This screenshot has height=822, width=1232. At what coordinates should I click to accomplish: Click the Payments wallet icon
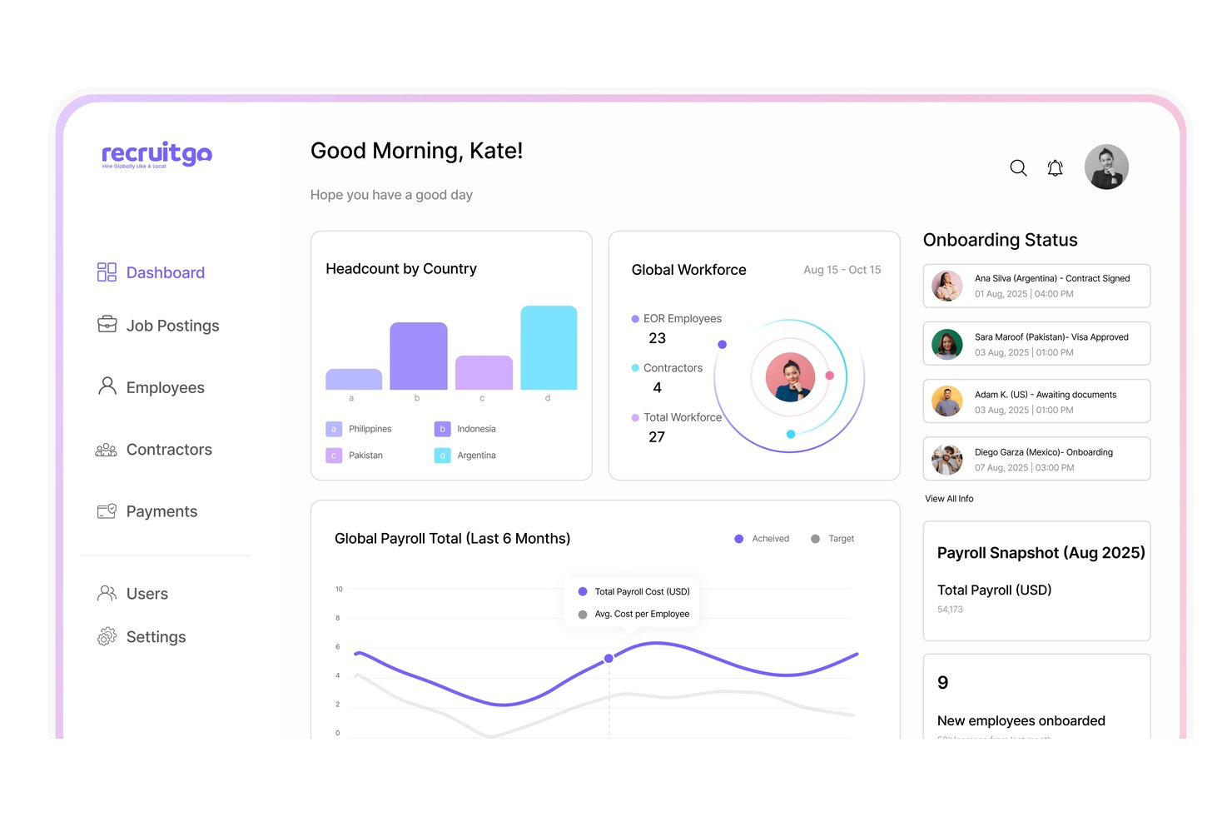pos(107,511)
